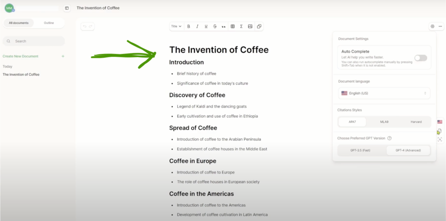Open The Invention of Coffee in sidebar

21,74
